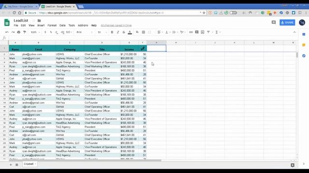Screen dimensions: 309x173
Task: Open the horizontal align dropdown
Action: pos(160,32)
